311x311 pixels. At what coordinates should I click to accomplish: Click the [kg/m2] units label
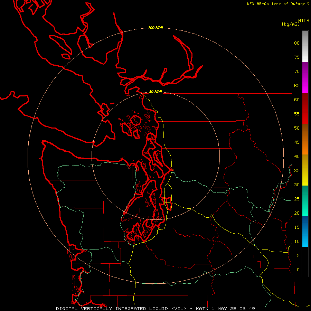coord(291,24)
